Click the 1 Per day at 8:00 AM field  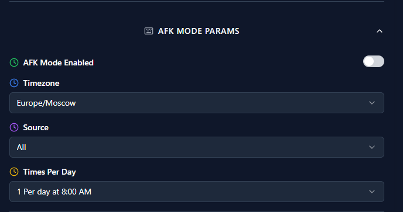(197, 192)
